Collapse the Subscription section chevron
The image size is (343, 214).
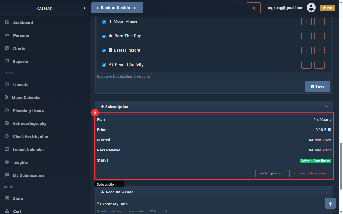326,107
